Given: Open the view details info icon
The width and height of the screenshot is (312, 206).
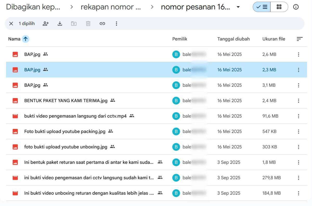Looking at the screenshot, I should click(296, 7).
